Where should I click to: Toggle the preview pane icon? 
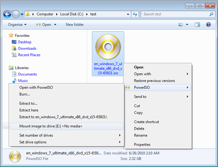[x=197, y=25]
